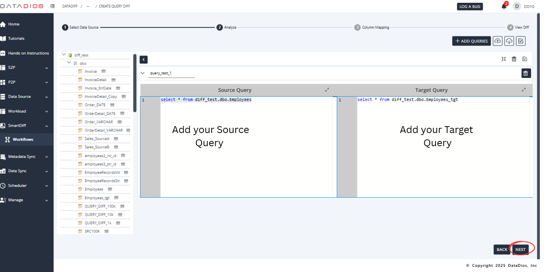Collapse the dbo schema in the tree

click(68, 63)
